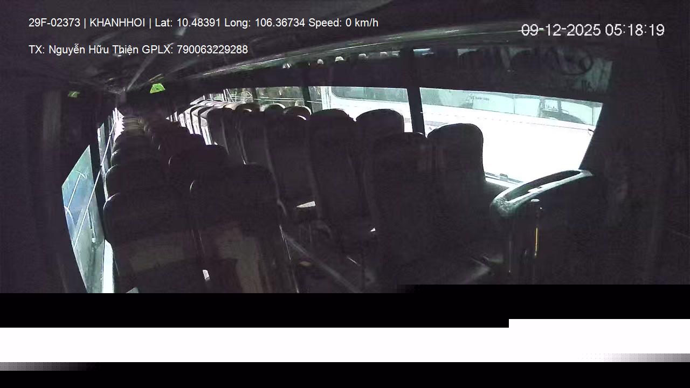Click the white band below the video
The image size is (690, 388).
point(345,344)
